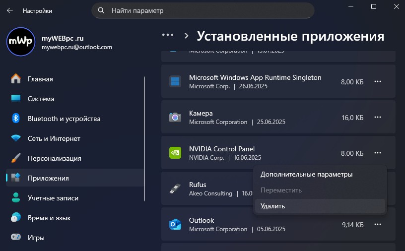Click the Установленные приложения heading
This screenshot has width=405, height=251.
tap(290, 36)
